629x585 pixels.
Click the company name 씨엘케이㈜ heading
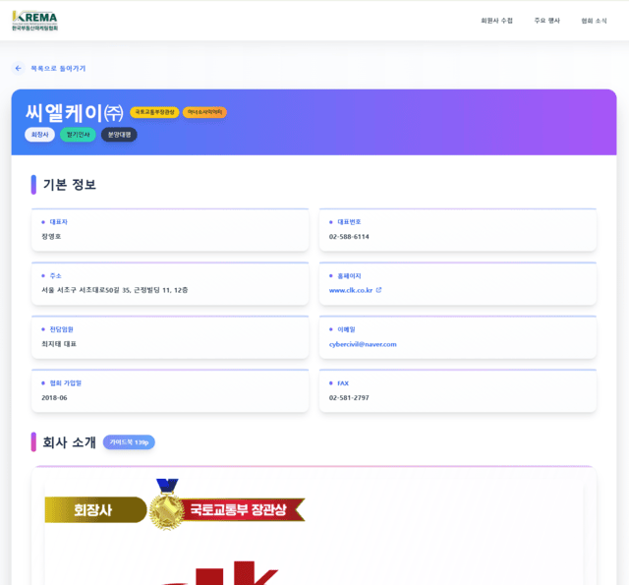click(x=75, y=112)
